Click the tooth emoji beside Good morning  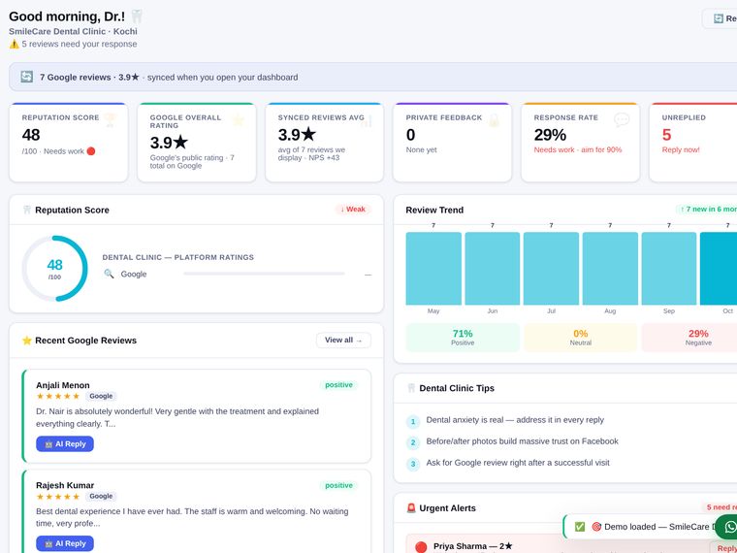click(137, 16)
